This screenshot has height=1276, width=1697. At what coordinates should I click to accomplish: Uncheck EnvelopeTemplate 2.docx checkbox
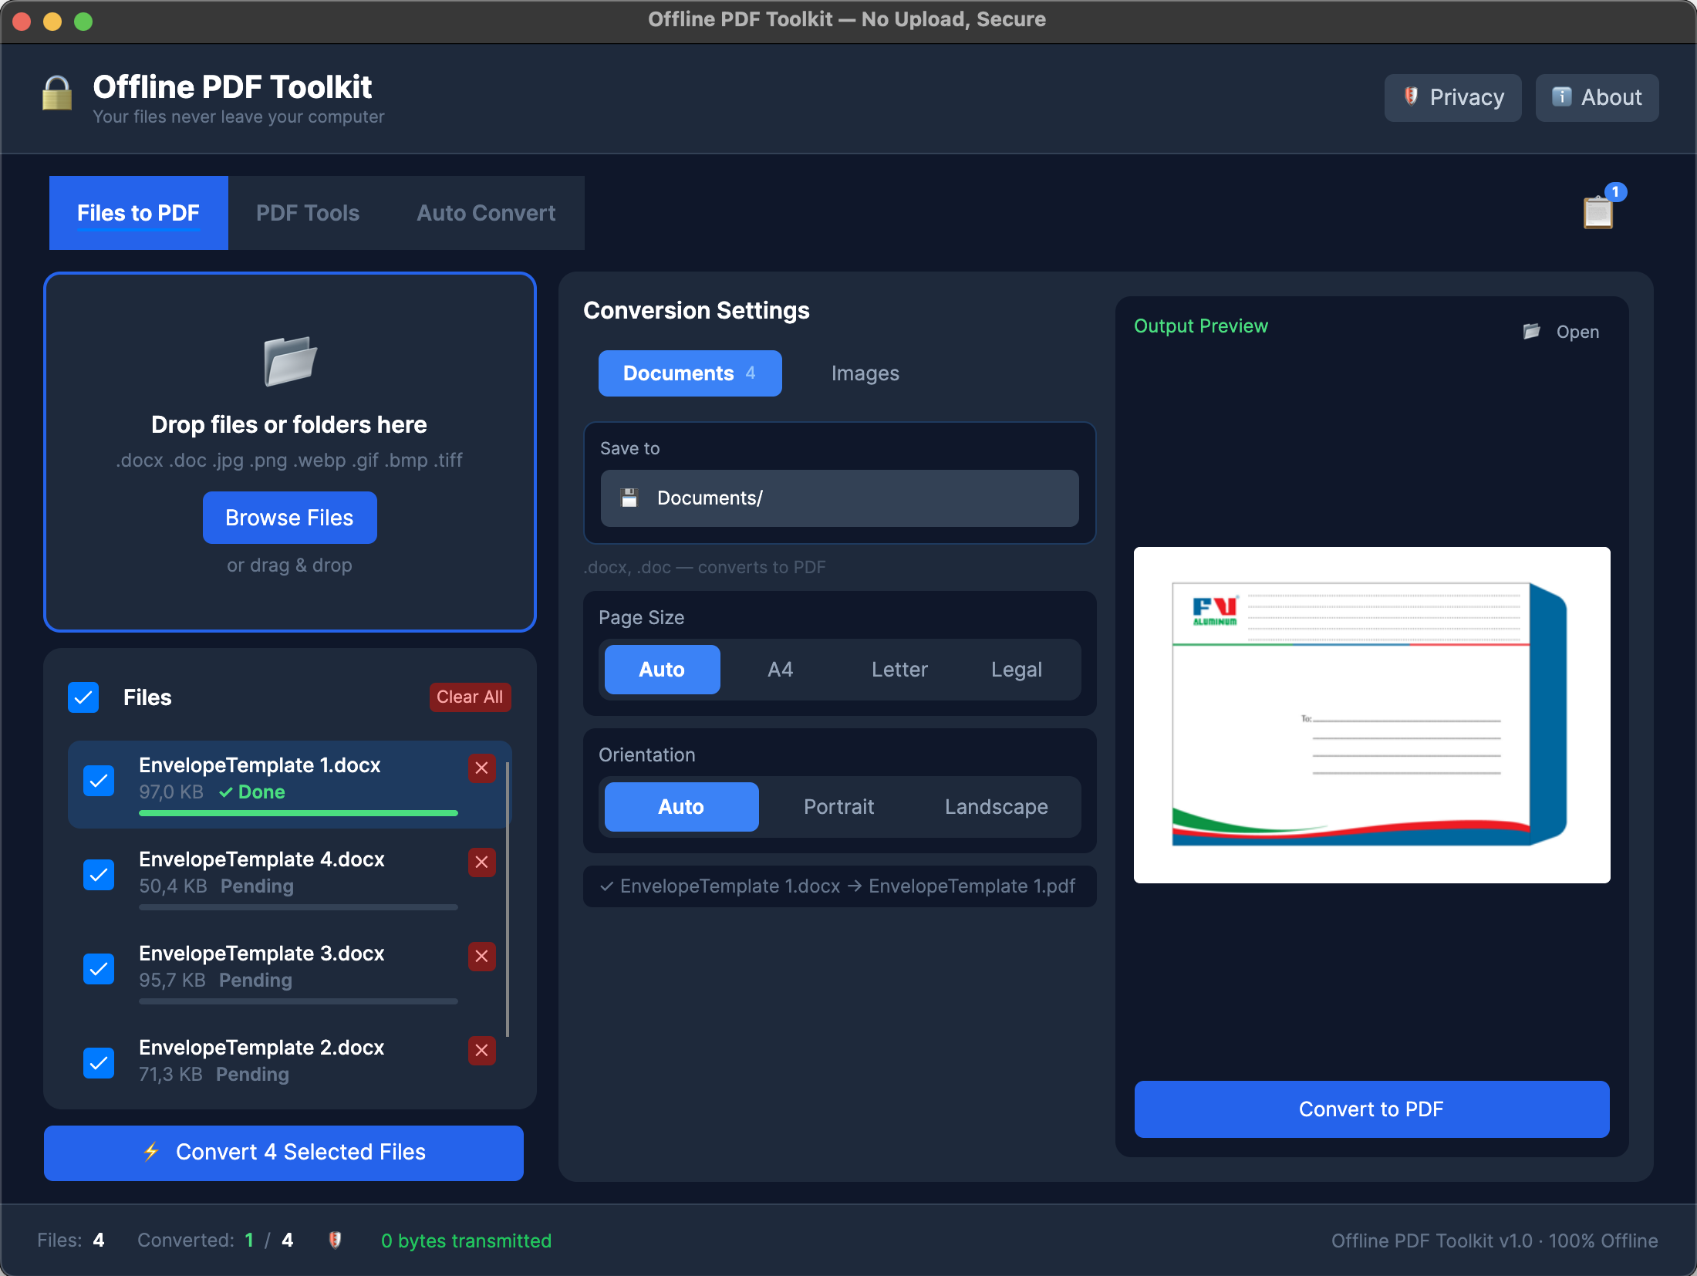[x=99, y=1063]
